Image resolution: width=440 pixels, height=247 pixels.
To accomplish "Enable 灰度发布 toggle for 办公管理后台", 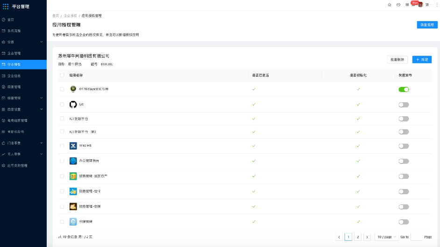I will pyautogui.click(x=404, y=161).
